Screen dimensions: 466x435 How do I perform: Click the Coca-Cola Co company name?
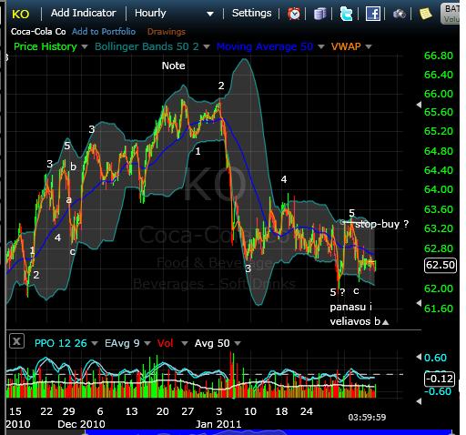coord(38,32)
